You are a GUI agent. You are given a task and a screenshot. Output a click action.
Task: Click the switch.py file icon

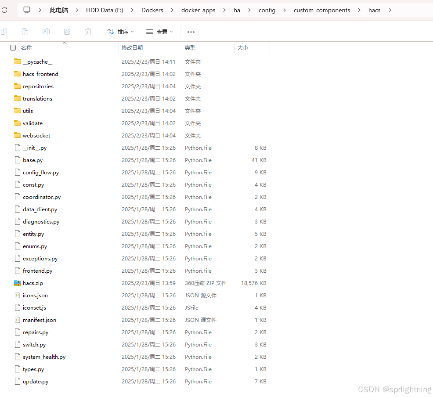pos(18,345)
